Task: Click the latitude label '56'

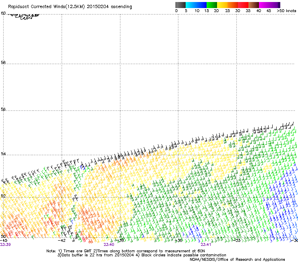Action: [x=3, y=109]
